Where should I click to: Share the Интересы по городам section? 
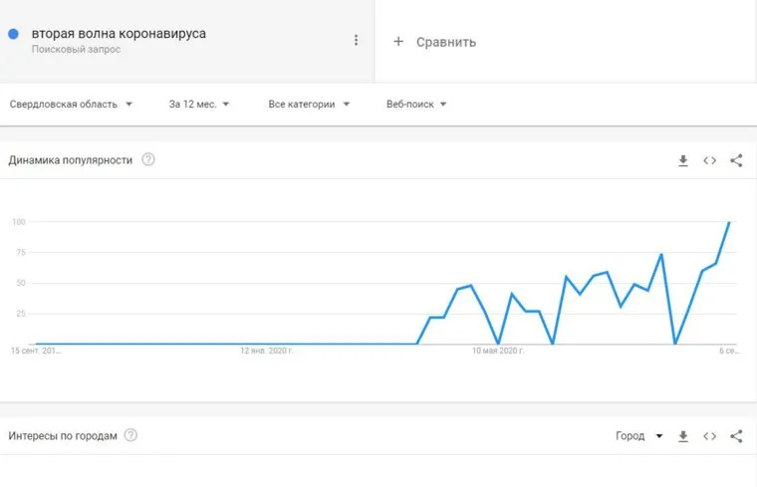pyautogui.click(x=736, y=436)
